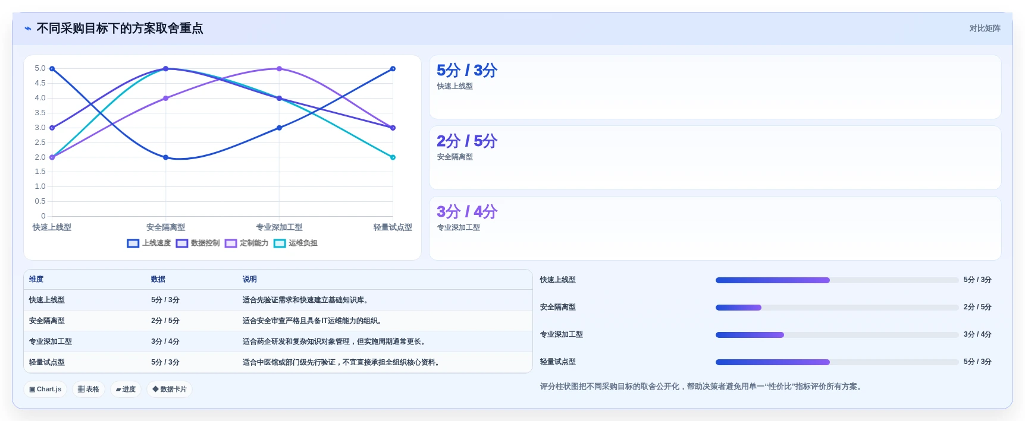Viewport: 1025px width, 421px height.
Task: Toggle the 数据控制 legend series
Action: tap(198, 243)
